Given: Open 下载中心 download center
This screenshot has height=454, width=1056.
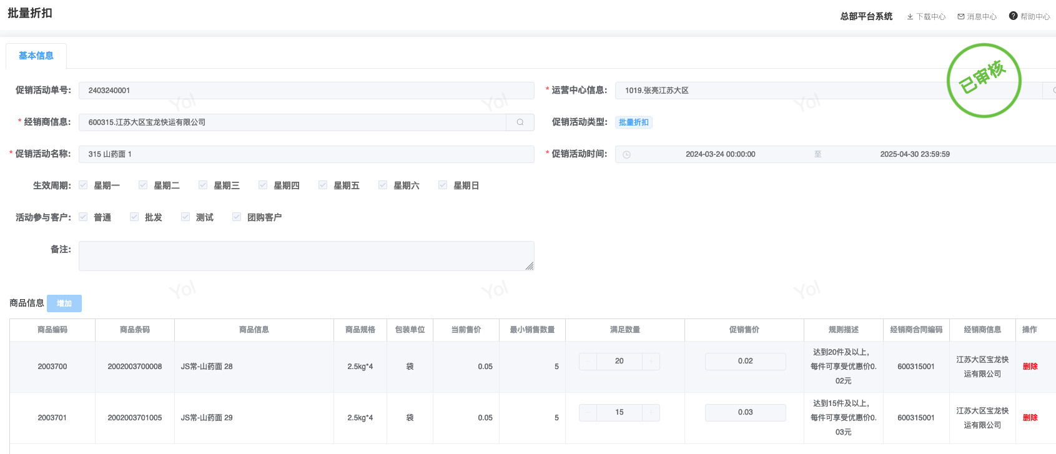Looking at the screenshot, I should click(x=926, y=17).
